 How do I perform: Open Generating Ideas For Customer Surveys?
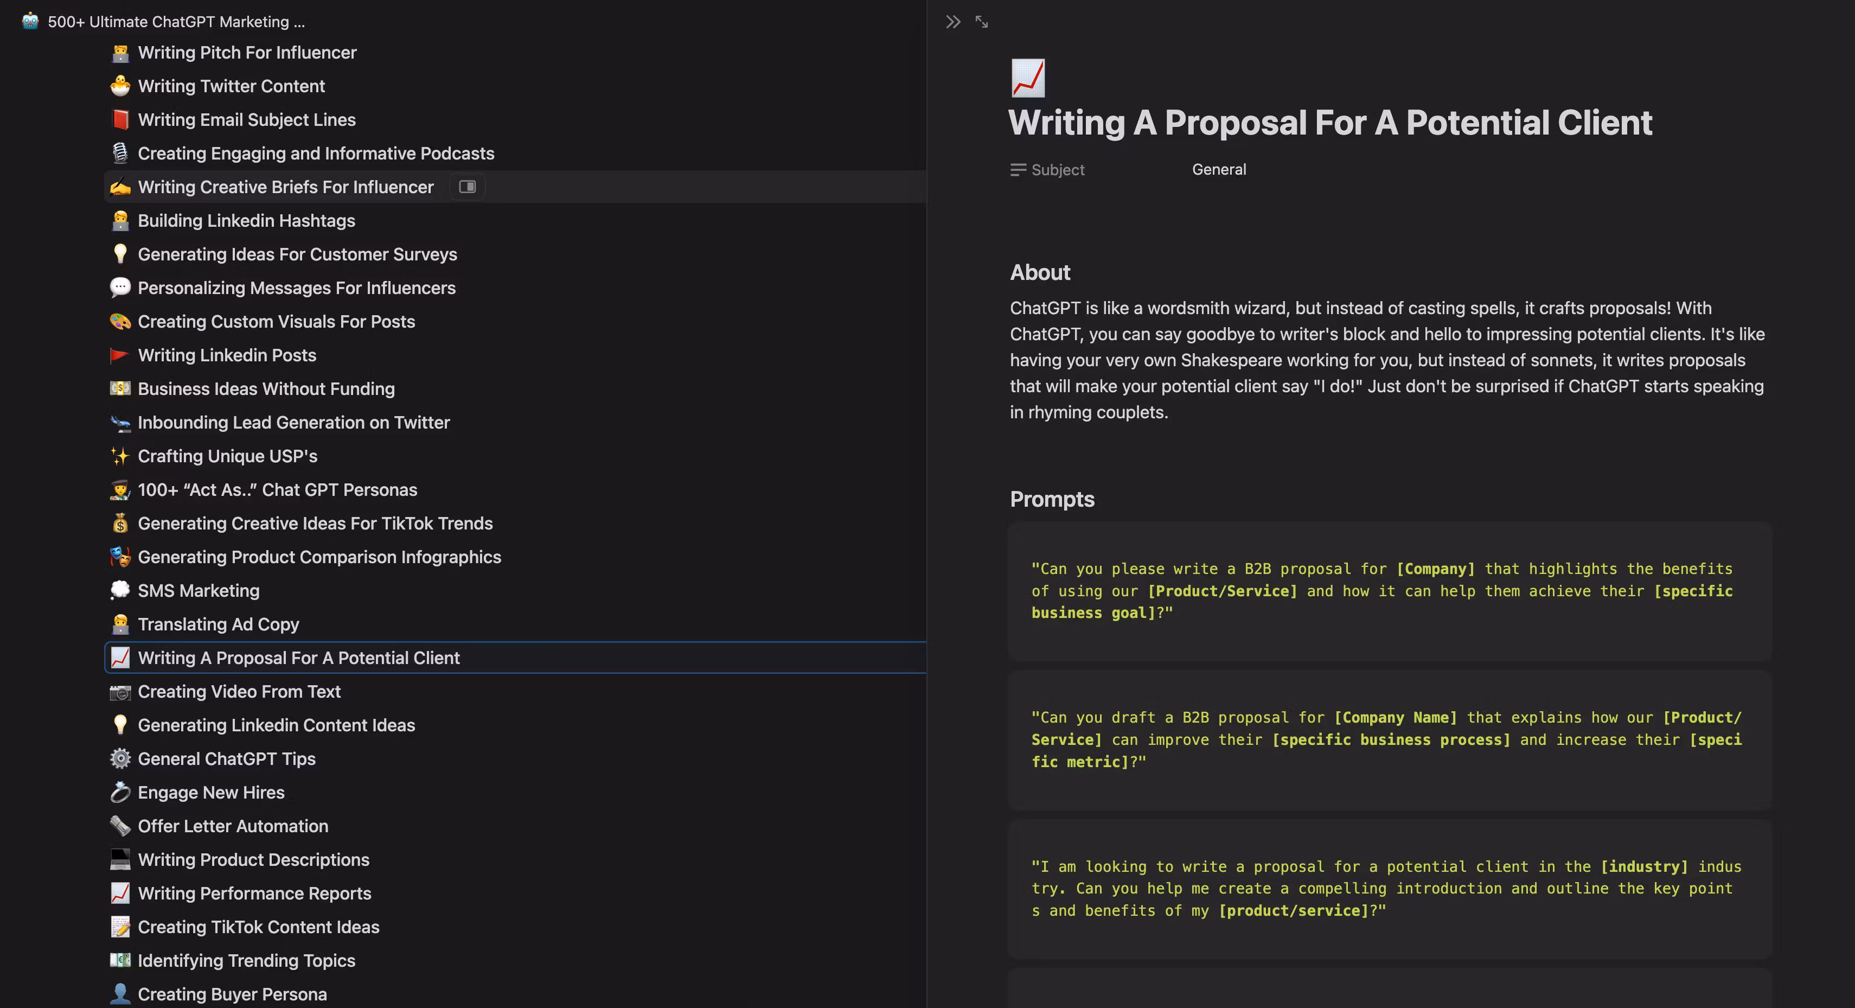click(x=297, y=254)
